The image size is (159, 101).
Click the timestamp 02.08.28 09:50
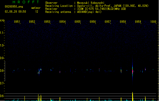tap(15, 12)
